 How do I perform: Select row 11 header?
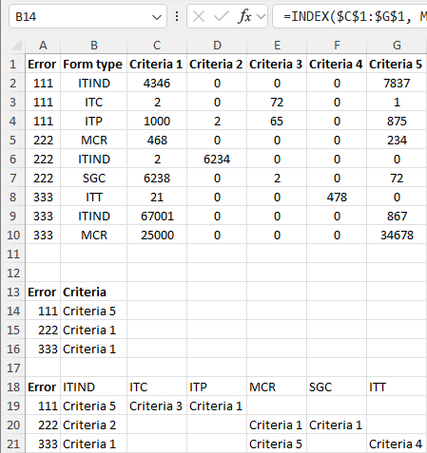(13, 255)
